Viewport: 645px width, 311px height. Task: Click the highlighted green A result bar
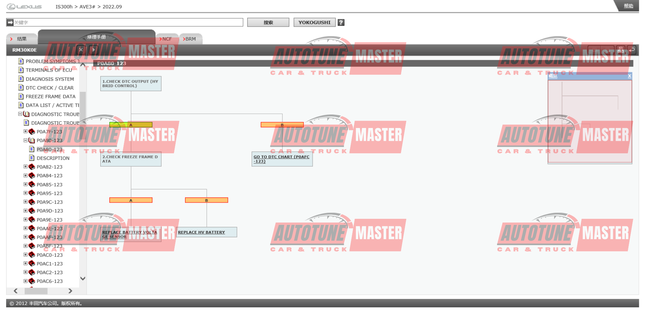tap(131, 125)
